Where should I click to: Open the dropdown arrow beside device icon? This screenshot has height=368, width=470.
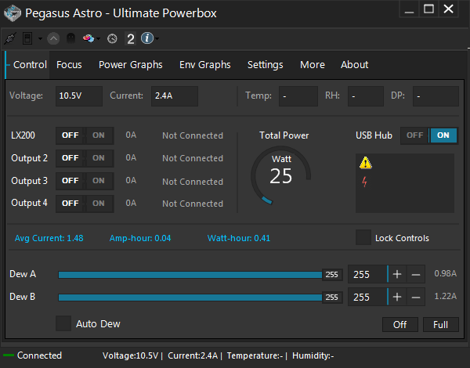click(40, 39)
